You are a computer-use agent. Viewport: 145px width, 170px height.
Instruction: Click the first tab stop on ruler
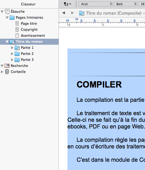coord(82,21)
